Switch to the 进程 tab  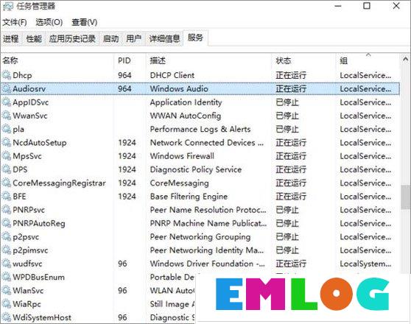11,39
